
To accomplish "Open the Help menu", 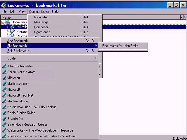I will pyautogui.click(x=55, y=11).
